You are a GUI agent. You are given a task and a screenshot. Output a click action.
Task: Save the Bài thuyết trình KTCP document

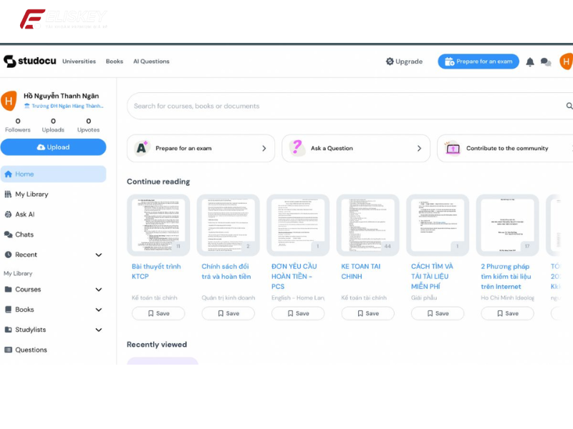pos(158,313)
